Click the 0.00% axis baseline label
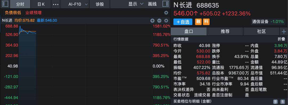Image resolution: width=288 pixels, height=105 pixels. (158, 66)
